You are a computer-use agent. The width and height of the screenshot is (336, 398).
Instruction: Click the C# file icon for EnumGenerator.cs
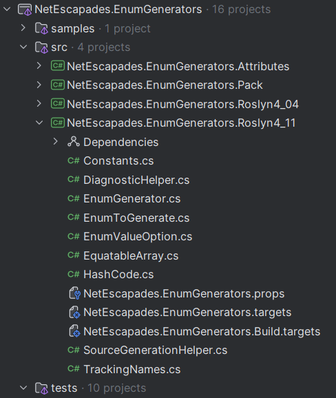74,198
